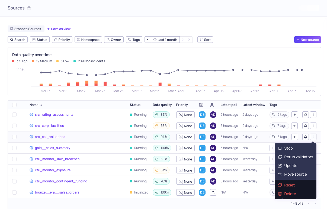Open ctrl_monitor_exposure source
The image size is (327, 216).
53,170
